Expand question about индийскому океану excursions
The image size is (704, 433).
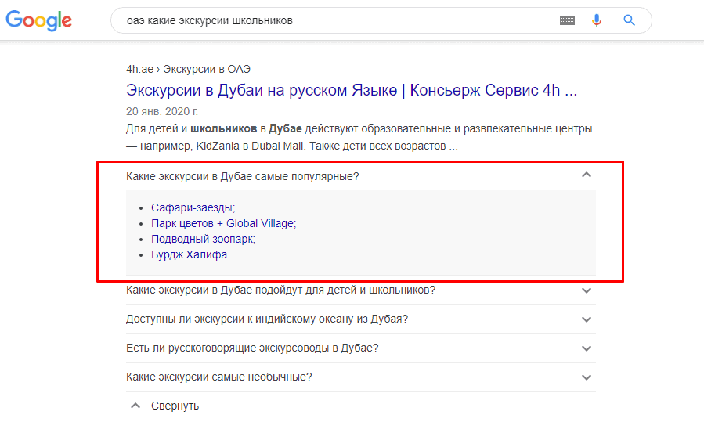pyautogui.click(x=360, y=319)
